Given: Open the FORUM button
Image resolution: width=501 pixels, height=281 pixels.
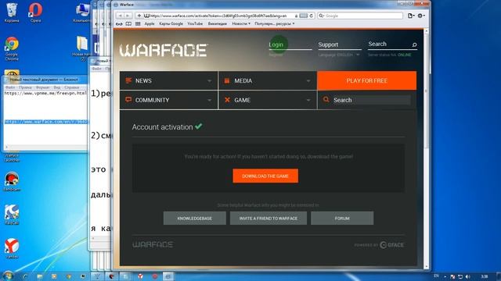Looking at the screenshot, I should [342, 219].
